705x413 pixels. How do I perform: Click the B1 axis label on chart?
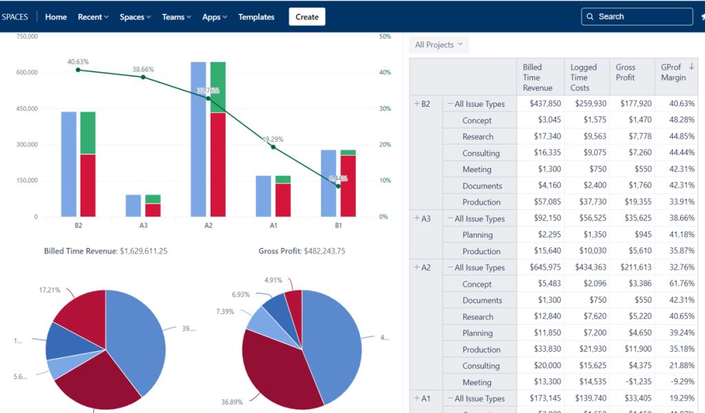pos(338,225)
